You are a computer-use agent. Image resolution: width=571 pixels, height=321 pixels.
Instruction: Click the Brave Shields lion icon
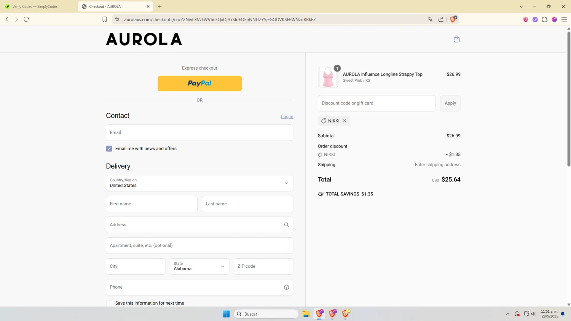(x=453, y=19)
